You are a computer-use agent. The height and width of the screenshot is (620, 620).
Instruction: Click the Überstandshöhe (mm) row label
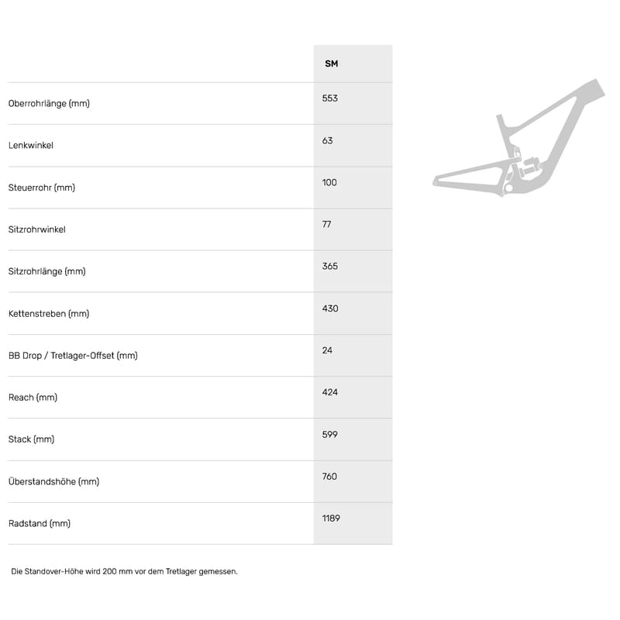click(53, 481)
